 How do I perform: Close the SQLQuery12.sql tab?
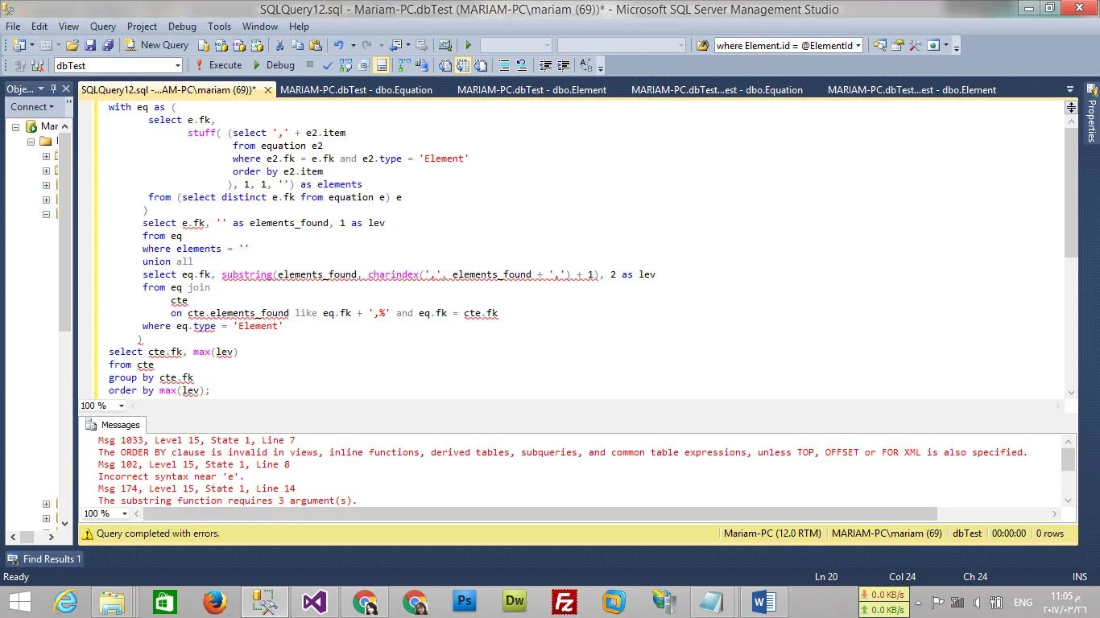(x=267, y=90)
